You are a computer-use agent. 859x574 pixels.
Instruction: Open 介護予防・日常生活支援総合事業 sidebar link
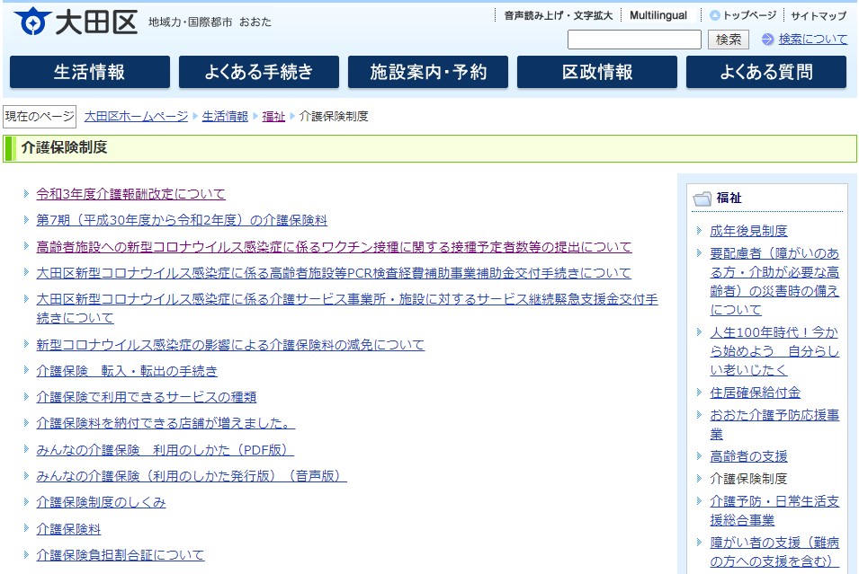click(x=774, y=510)
